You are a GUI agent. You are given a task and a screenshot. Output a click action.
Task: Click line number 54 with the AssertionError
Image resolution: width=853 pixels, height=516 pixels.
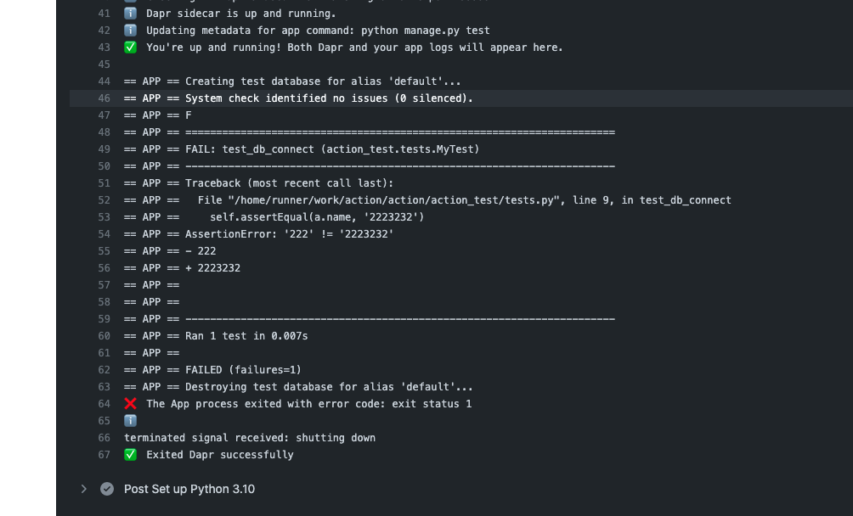click(x=104, y=233)
